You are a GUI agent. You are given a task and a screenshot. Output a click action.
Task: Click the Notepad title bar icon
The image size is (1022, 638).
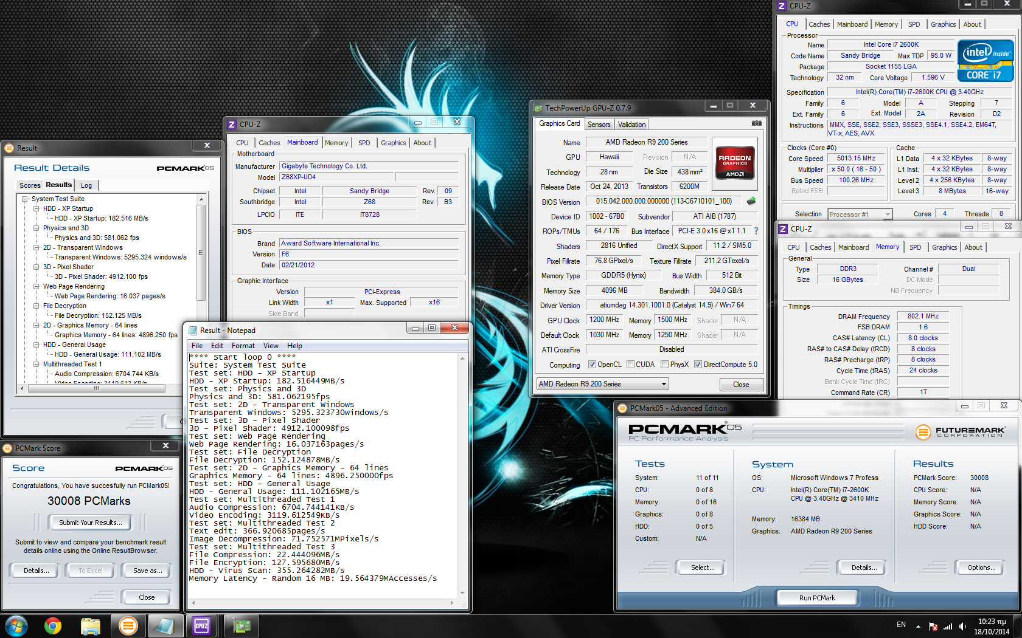coord(193,331)
